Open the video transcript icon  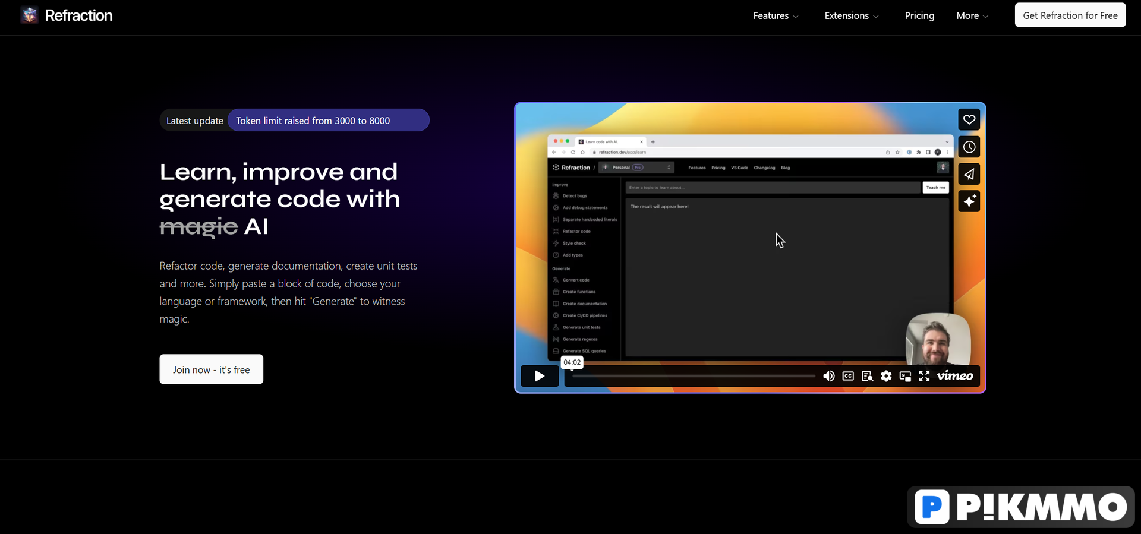click(867, 376)
